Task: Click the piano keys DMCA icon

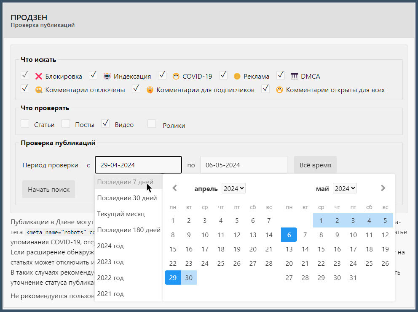Action: point(294,77)
